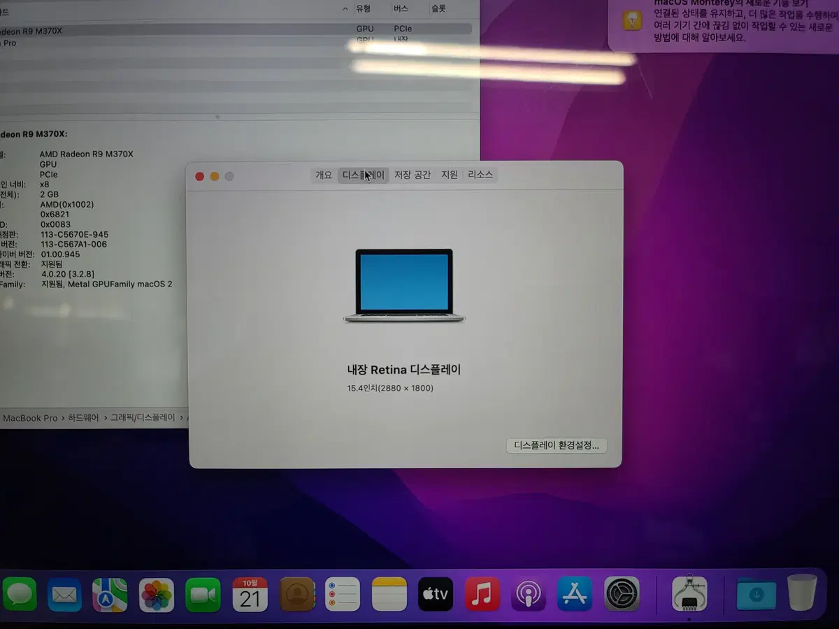Toggle the sort arrow in the card column header
The height and width of the screenshot is (629, 839).
pos(345,9)
